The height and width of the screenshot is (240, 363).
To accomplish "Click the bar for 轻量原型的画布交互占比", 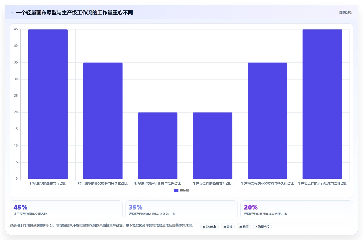I will [x=48, y=104].
